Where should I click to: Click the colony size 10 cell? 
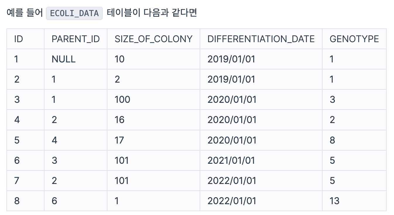click(x=153, y=59)
